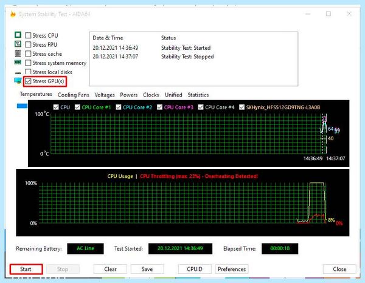Open the Clocks tab
Viewport: 365px width, 283px height.
click(x=151, y=95)
